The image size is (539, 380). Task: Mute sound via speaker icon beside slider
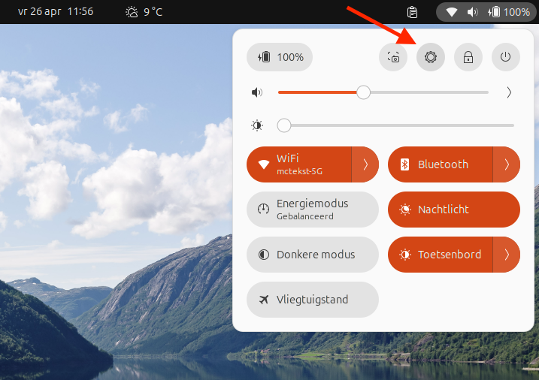[258, 92]
